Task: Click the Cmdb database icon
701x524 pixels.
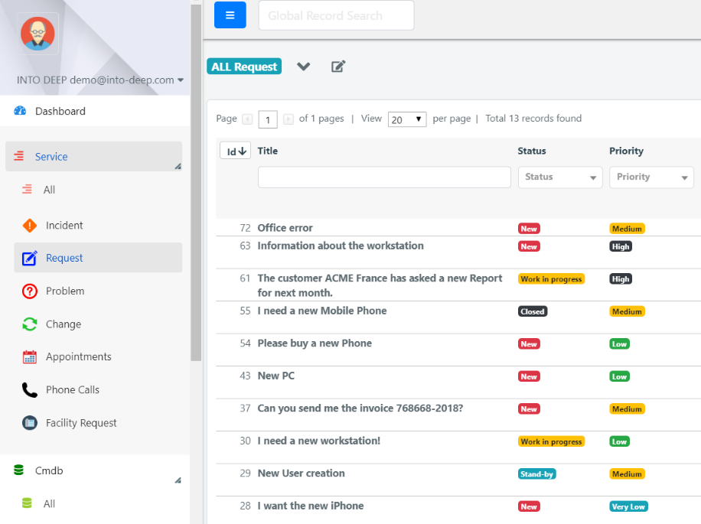Action: point(19,470)
